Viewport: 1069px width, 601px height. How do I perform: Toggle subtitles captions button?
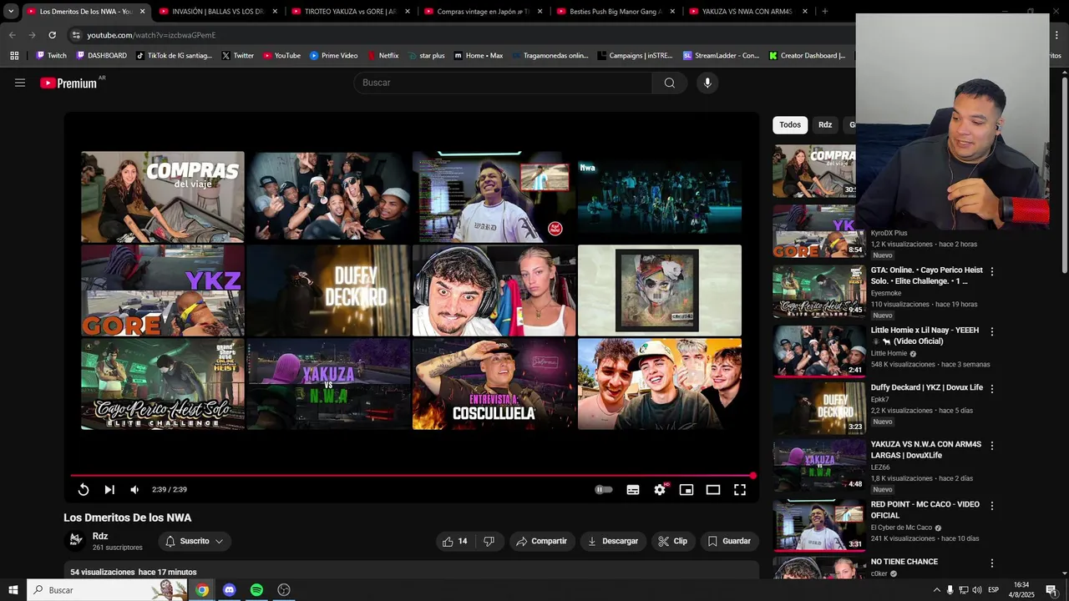pos(633,490)
